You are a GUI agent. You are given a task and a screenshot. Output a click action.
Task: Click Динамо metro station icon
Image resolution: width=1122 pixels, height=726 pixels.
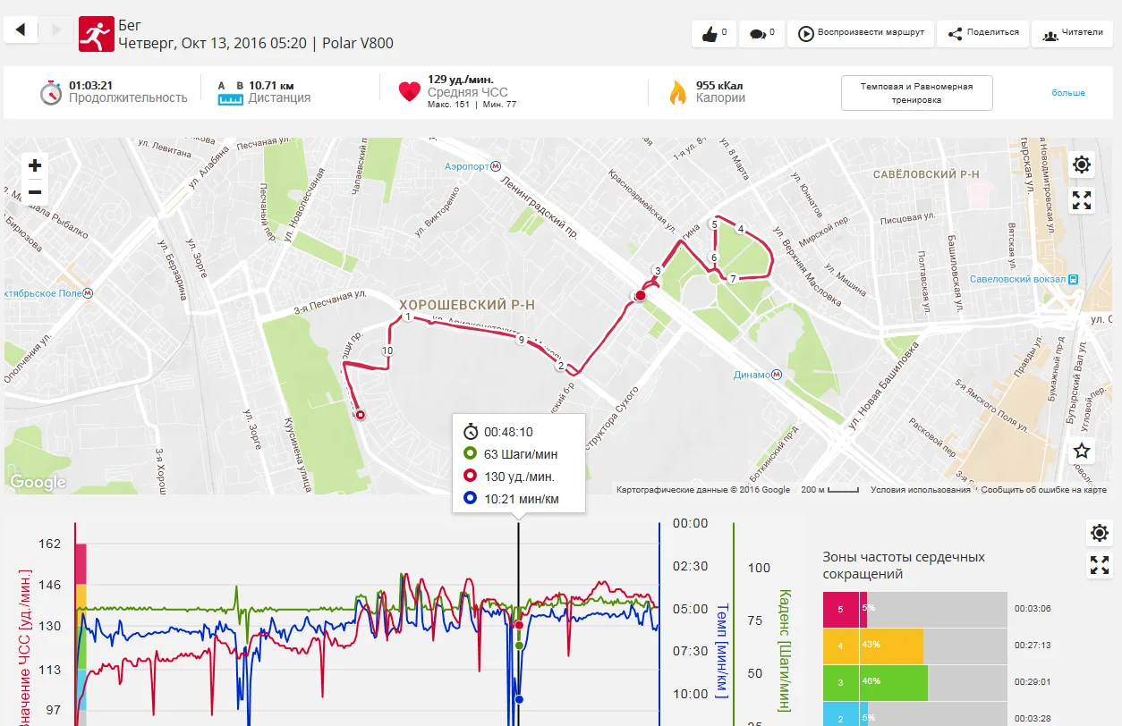[x=778, y=375]
